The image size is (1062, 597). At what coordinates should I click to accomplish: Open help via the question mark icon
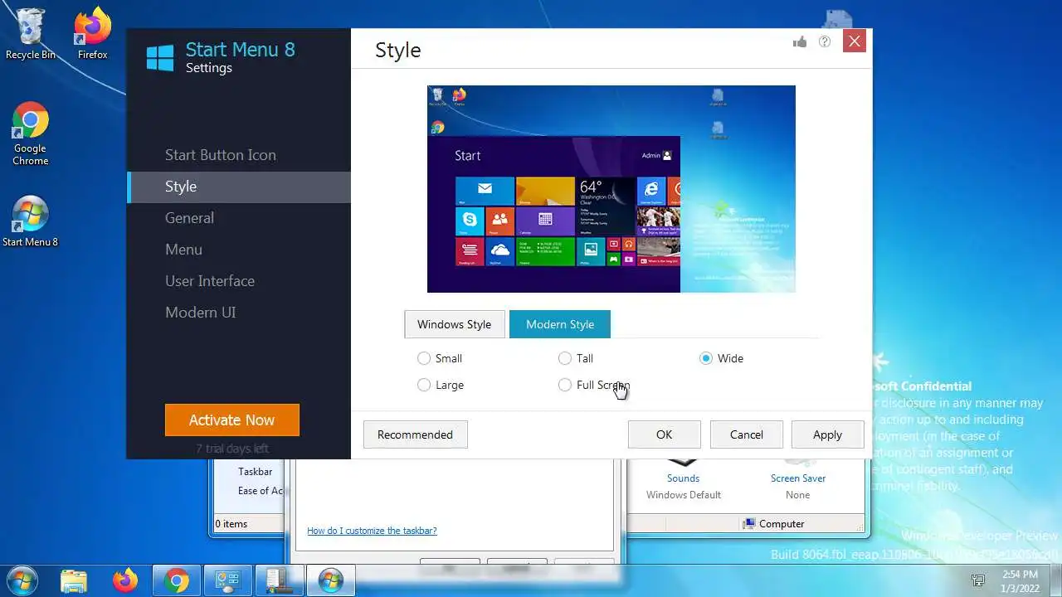click(825, 41)
